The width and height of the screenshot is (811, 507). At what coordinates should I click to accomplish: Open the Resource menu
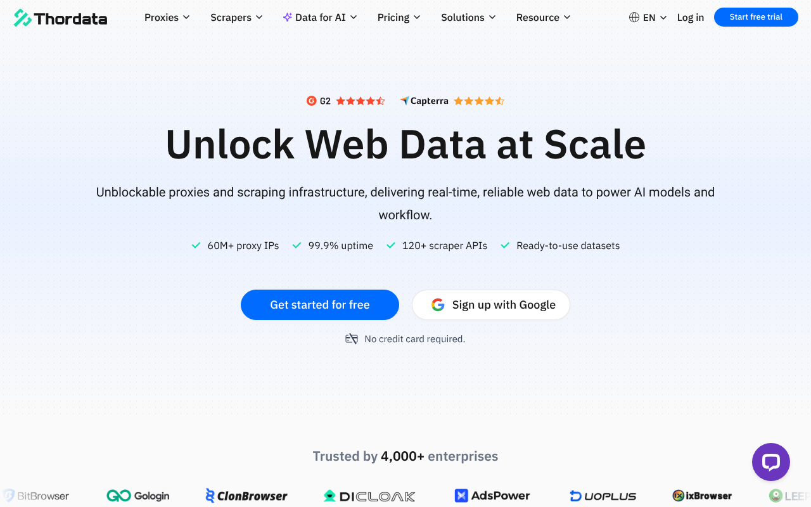(x=543, y=17)
